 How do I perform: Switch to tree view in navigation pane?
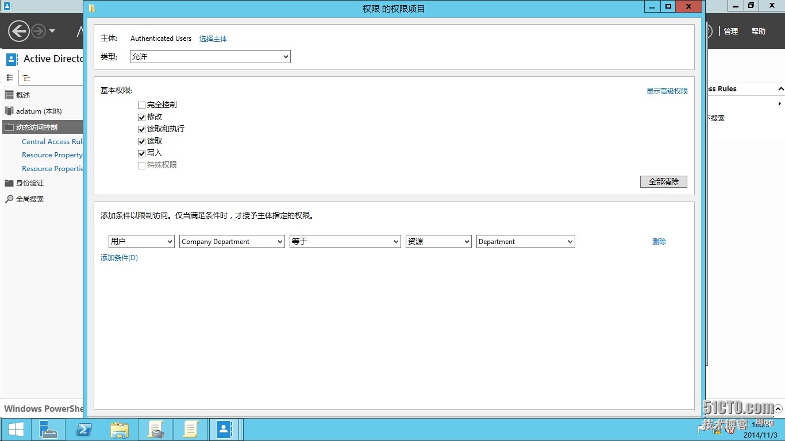(26, 78)
